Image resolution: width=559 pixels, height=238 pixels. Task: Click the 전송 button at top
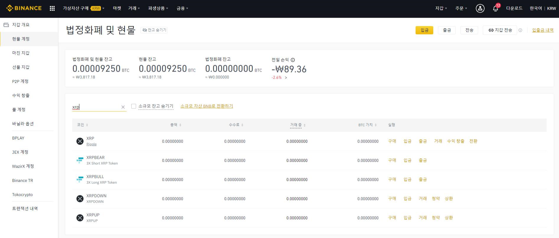[469, 30]
